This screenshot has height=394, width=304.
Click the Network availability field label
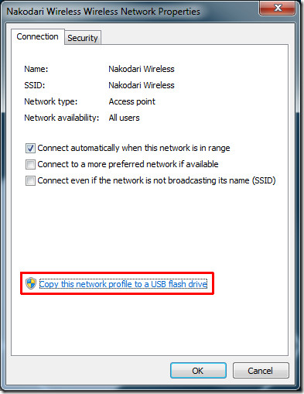tap(62, 118)
